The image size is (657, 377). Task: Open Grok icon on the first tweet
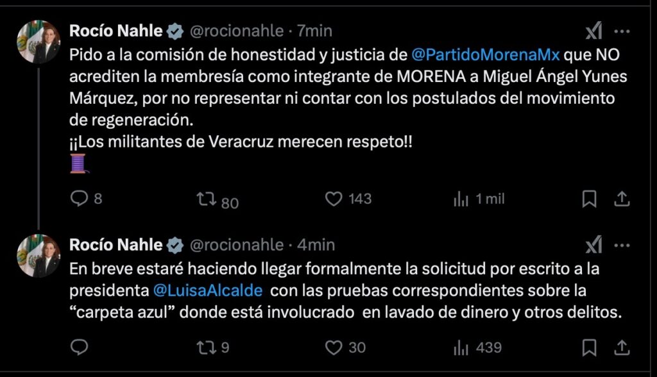pos(594,31)
